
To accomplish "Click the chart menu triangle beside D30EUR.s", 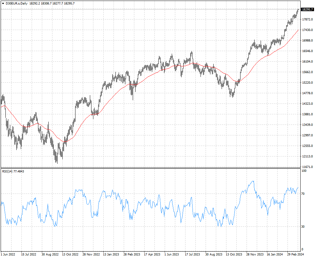I will [x=3, y=4].
